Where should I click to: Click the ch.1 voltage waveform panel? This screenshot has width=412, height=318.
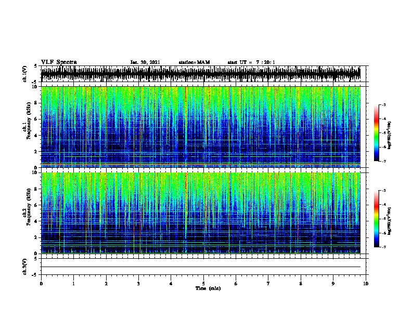pyautogui.click(x=203, y=74)
